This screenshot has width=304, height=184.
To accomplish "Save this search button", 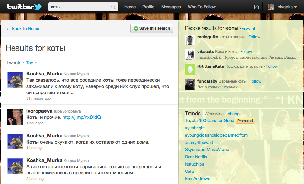I will [152, 28].
